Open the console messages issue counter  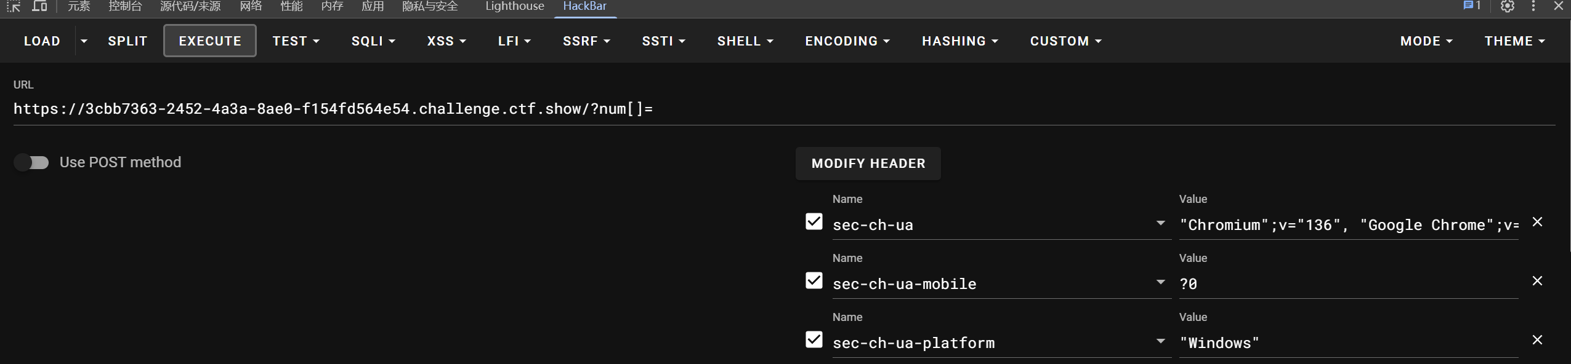[1471, 6]
